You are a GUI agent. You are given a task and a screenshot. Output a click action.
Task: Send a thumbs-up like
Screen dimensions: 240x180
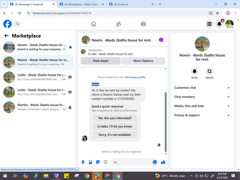(x=163, y=162)
